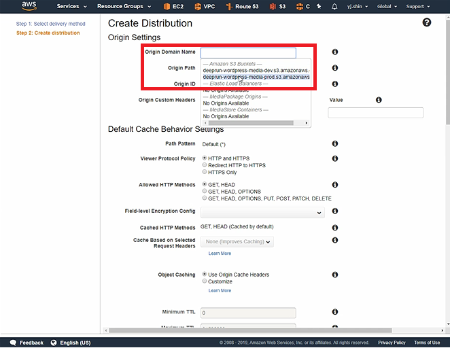
Task: Select GET, HEAD allowed methods
Action: (x=205, y=184)
